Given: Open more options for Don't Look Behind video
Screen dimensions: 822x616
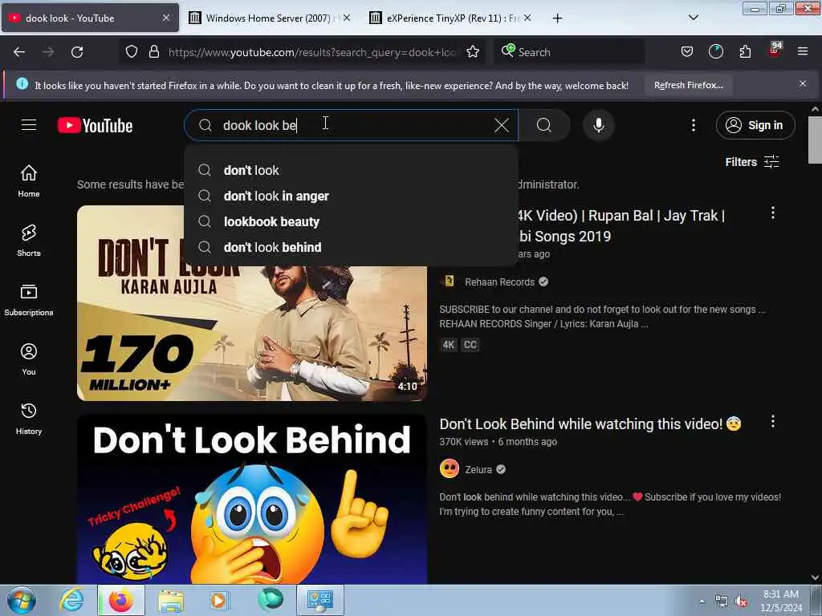Looking at the screenshot, I should [773, 421].
